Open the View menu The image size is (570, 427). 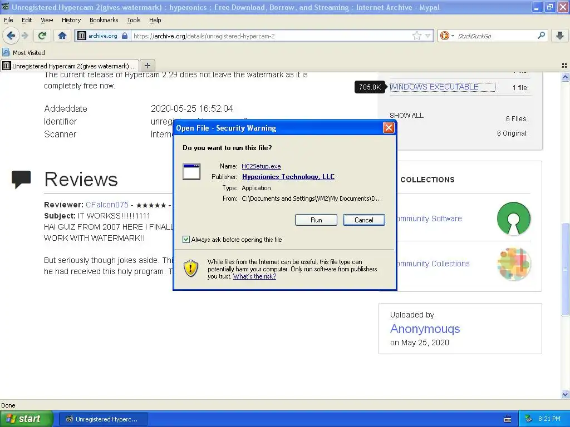click(x=47, y=20)
